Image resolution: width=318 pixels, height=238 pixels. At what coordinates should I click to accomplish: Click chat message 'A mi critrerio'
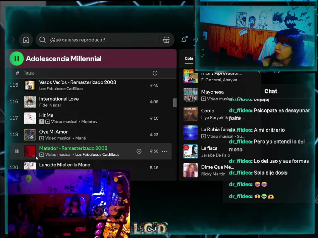(x=269, y=130)
